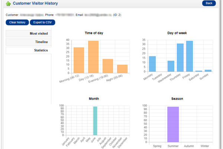The height and width of the screenshot is (149, 223).
Task: Click the Sunday bar in weekday chart
Action: tap(208, 70)
